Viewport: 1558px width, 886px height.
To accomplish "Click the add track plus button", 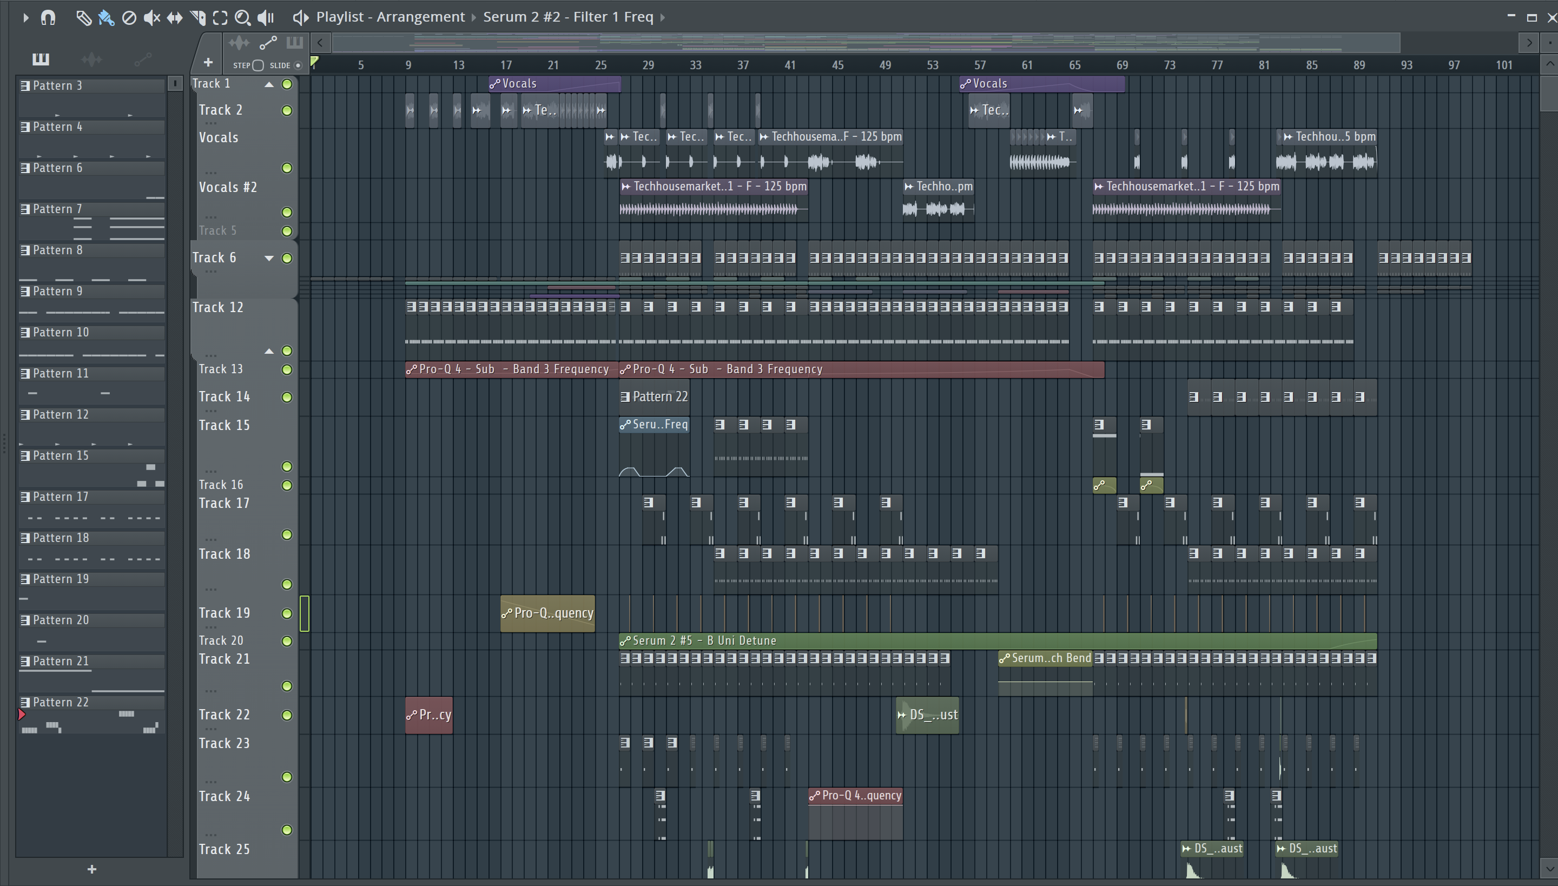I will (x=208, y=62).
